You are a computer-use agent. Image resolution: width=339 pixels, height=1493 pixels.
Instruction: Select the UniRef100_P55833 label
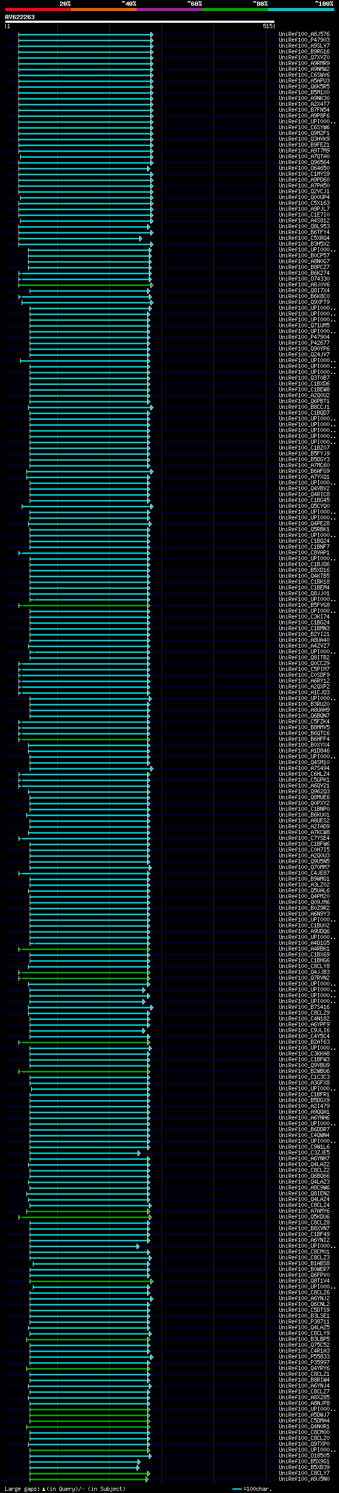click(304, 1356)
